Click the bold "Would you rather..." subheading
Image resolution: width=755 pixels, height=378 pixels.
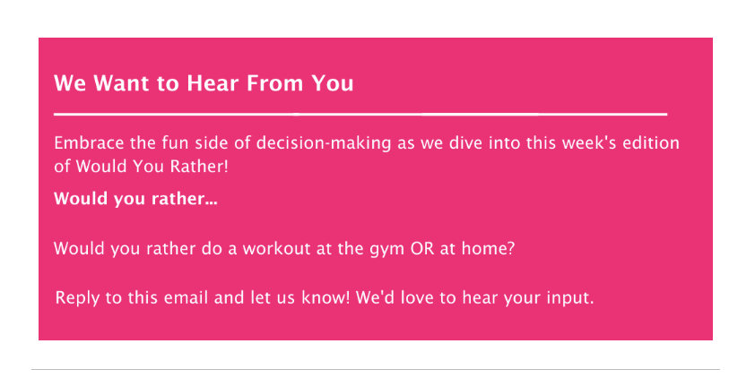click(x=135, y=199)
